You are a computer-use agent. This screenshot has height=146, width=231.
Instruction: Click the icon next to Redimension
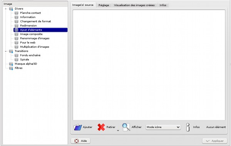17,26
